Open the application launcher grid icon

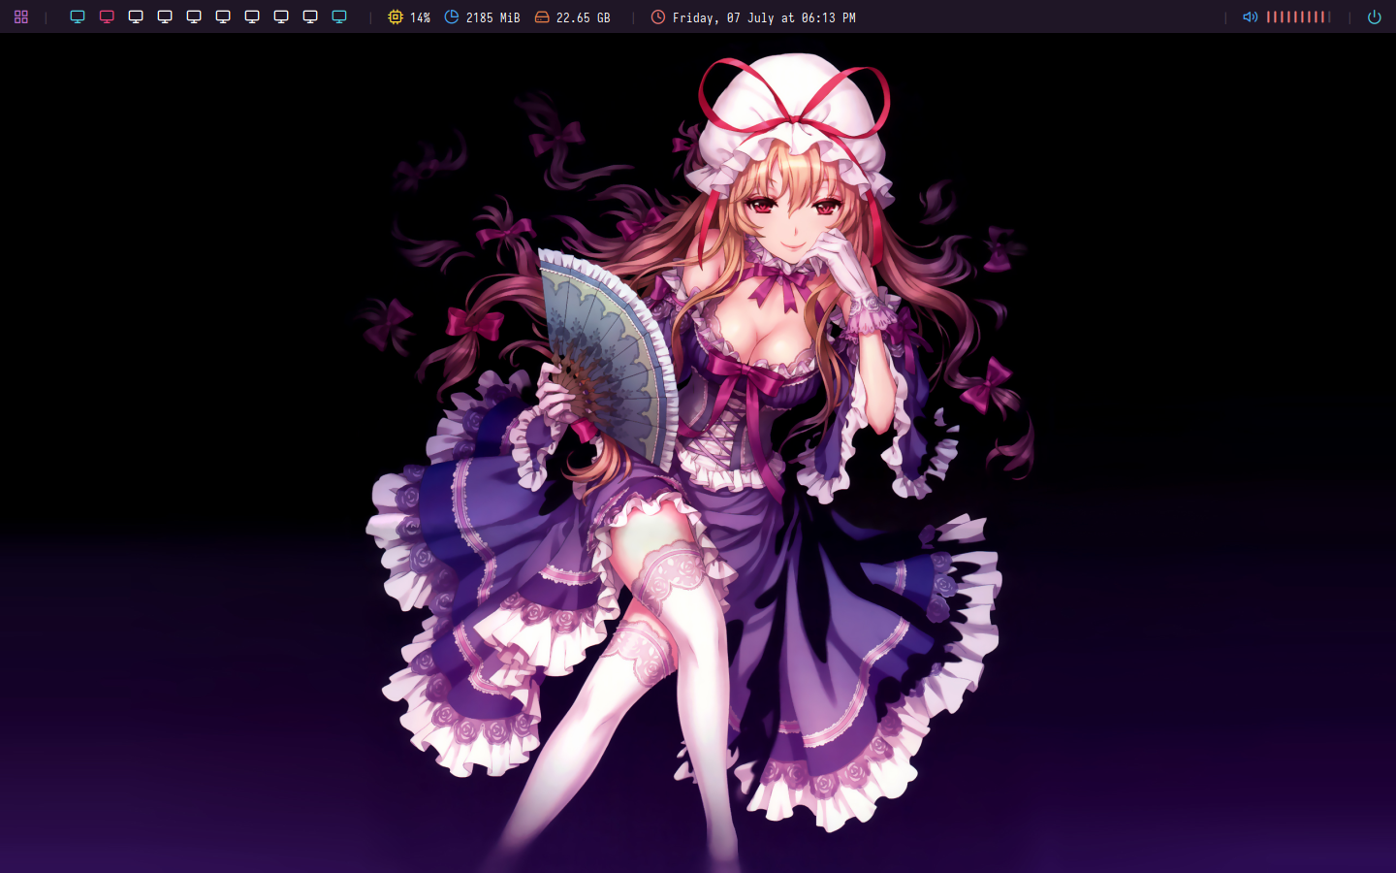pyautogui.click(x=21, y=17)
